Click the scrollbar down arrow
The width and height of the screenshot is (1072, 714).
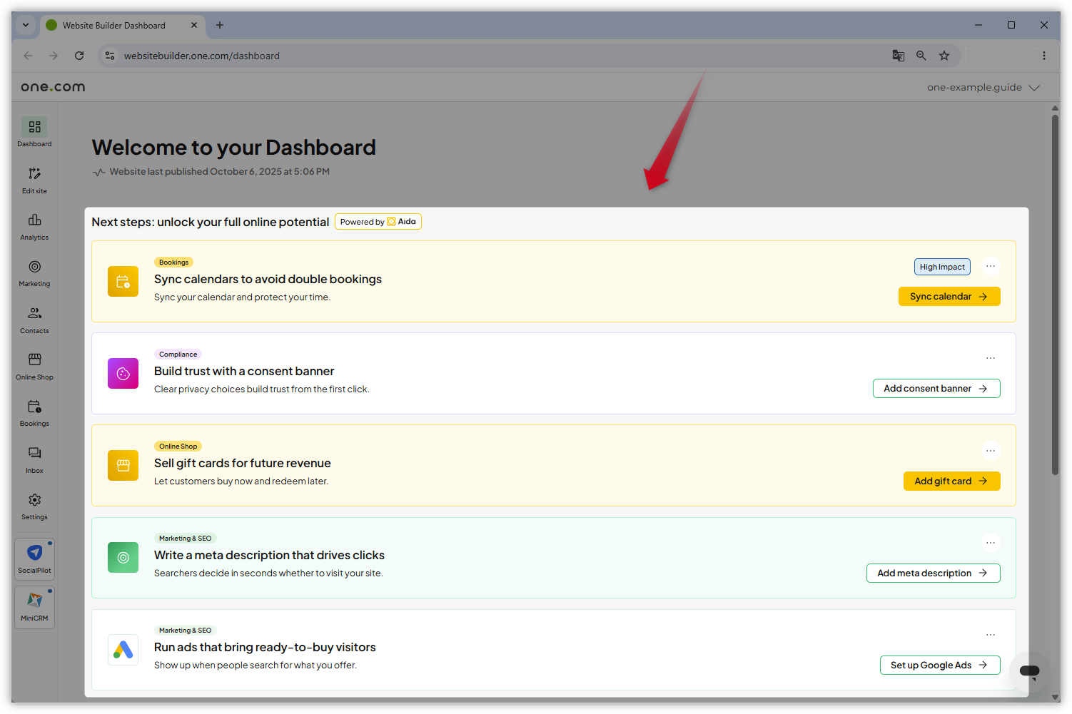point(1055,697)
